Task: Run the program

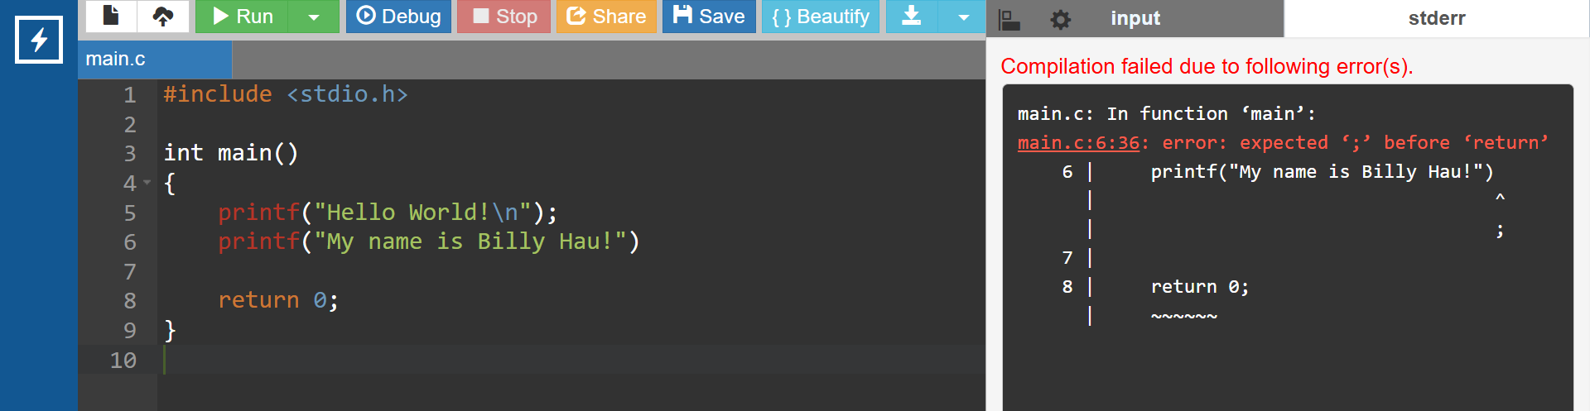Action: pyautogui.click(x=242, y=16)
